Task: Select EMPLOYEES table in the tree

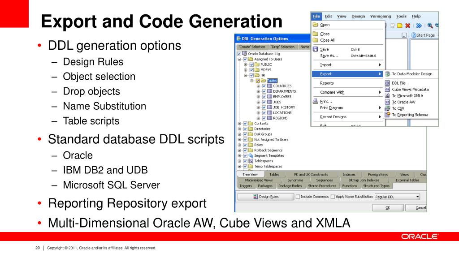Action: [x=282, y=97]
